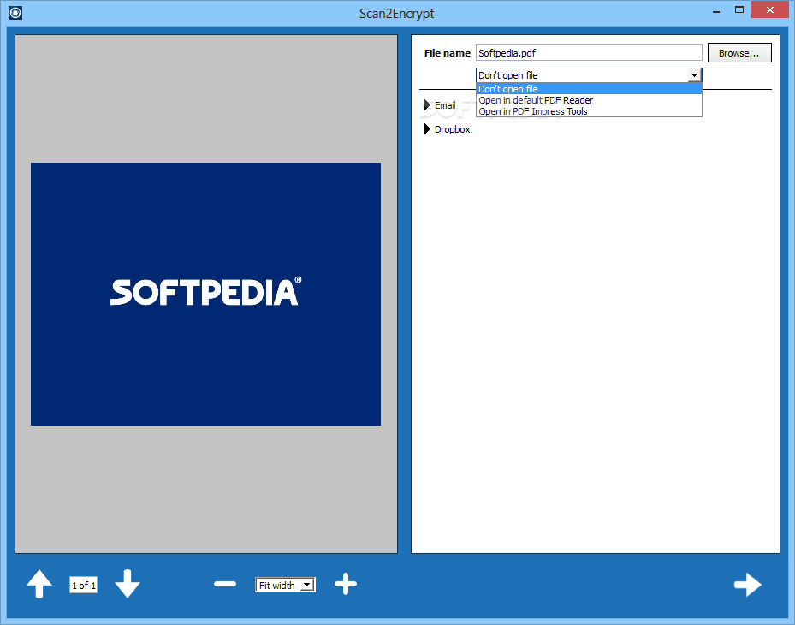This screenshot has width=795, height=625.
Task: Choose "Open in default PDF Reader"
Action: 589,100
